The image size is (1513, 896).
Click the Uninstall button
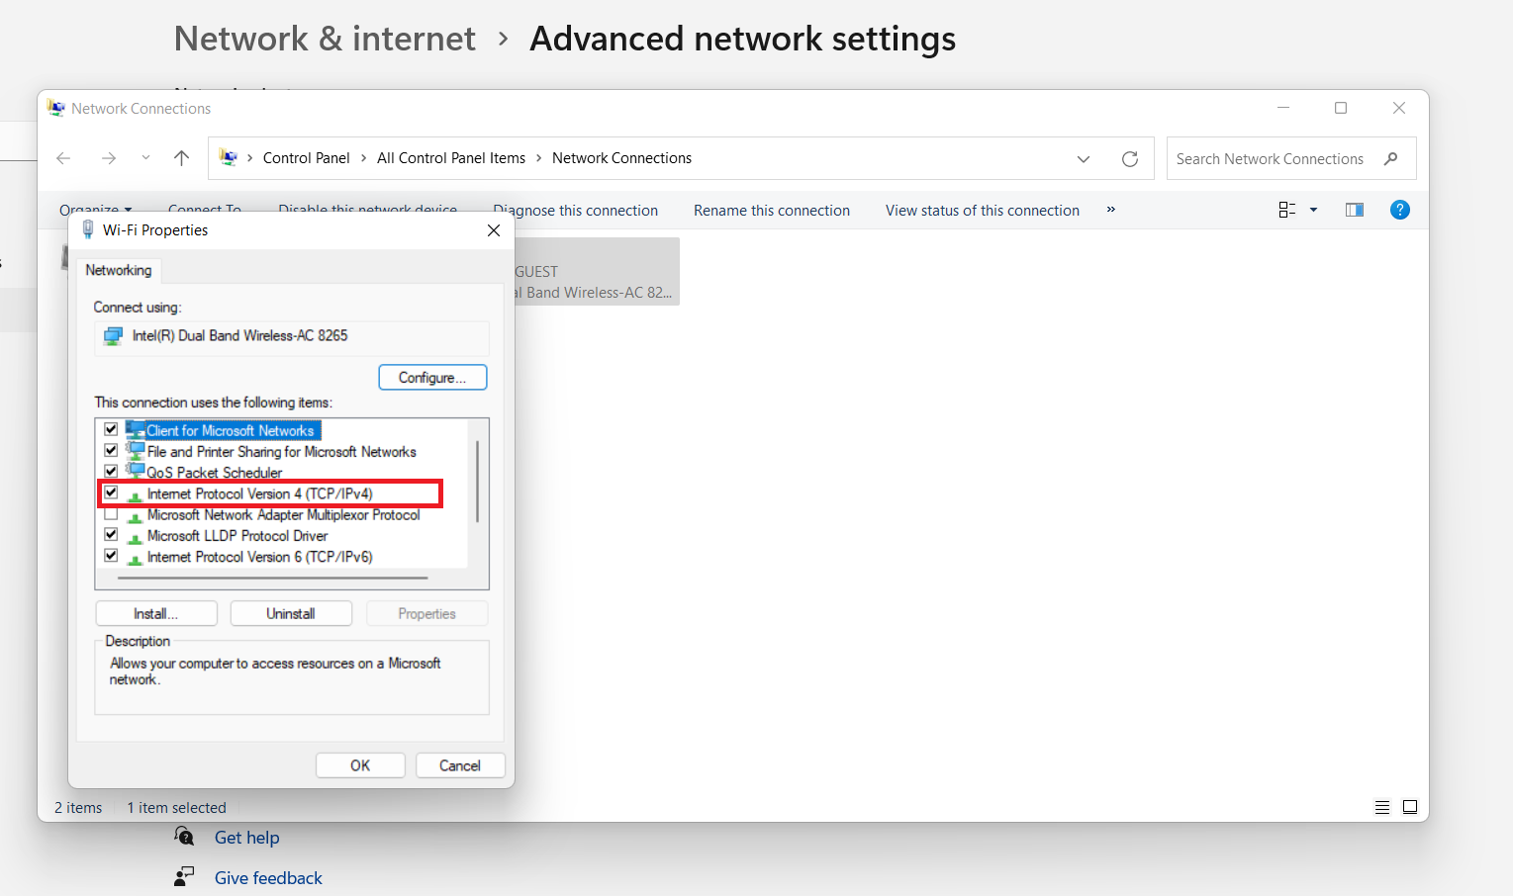point(291,613)
